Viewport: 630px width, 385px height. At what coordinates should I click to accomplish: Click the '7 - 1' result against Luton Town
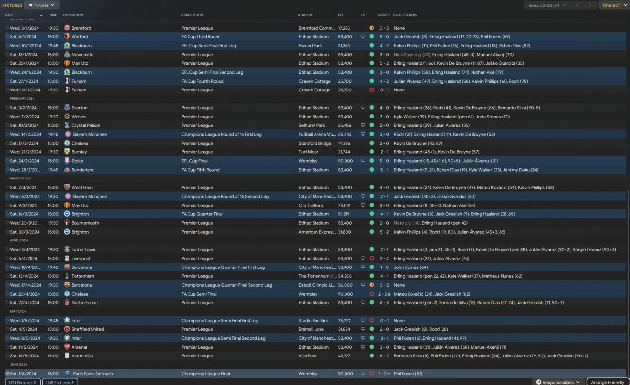[x=384, y=249]
